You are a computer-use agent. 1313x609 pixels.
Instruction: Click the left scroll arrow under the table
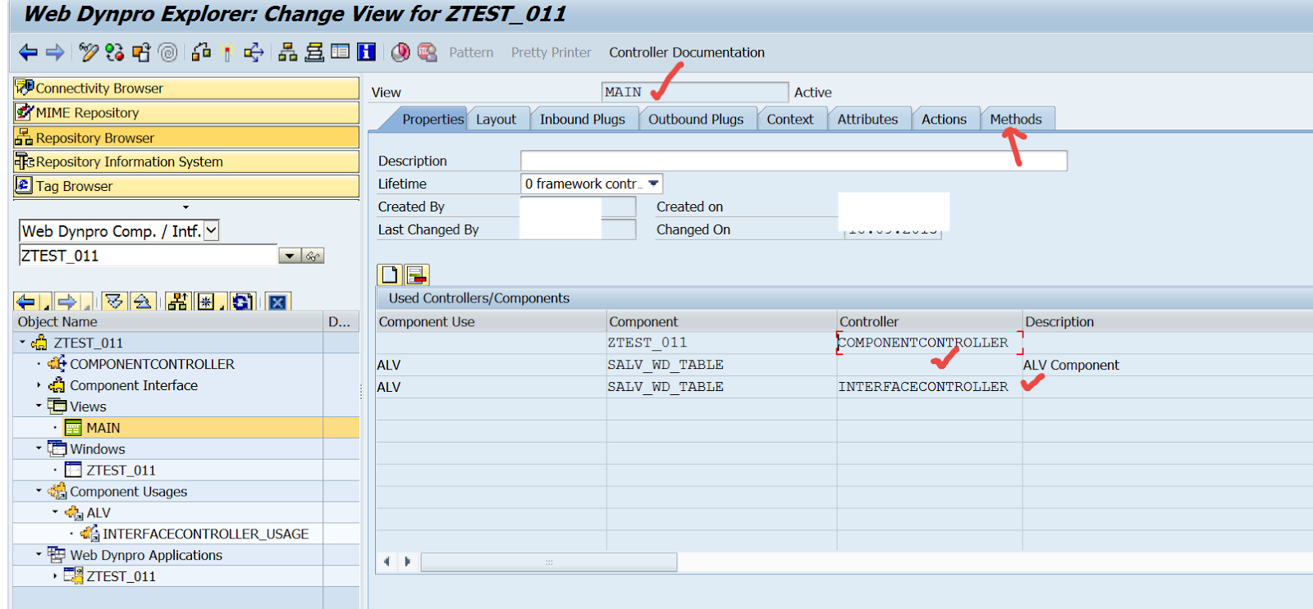pos(387,562)
